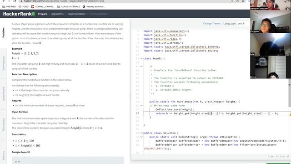
Task: Click Brian's video thumbnail
Action: click(271, 44)
